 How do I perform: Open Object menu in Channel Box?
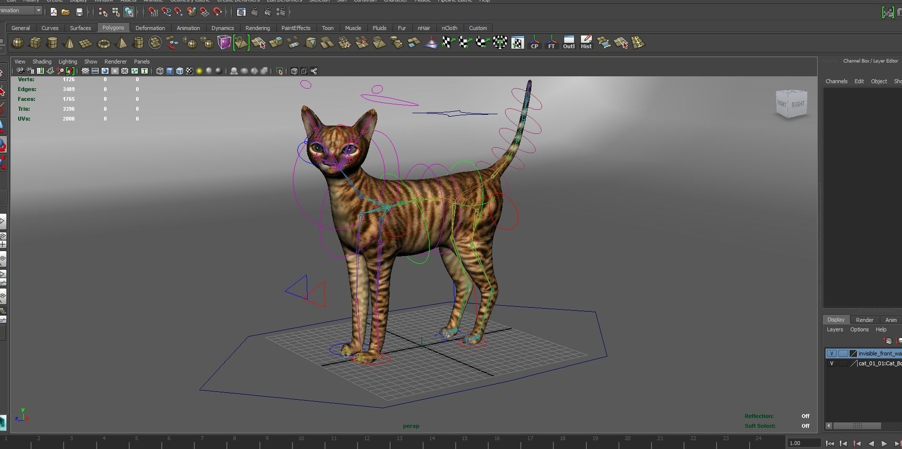[879, 81]
